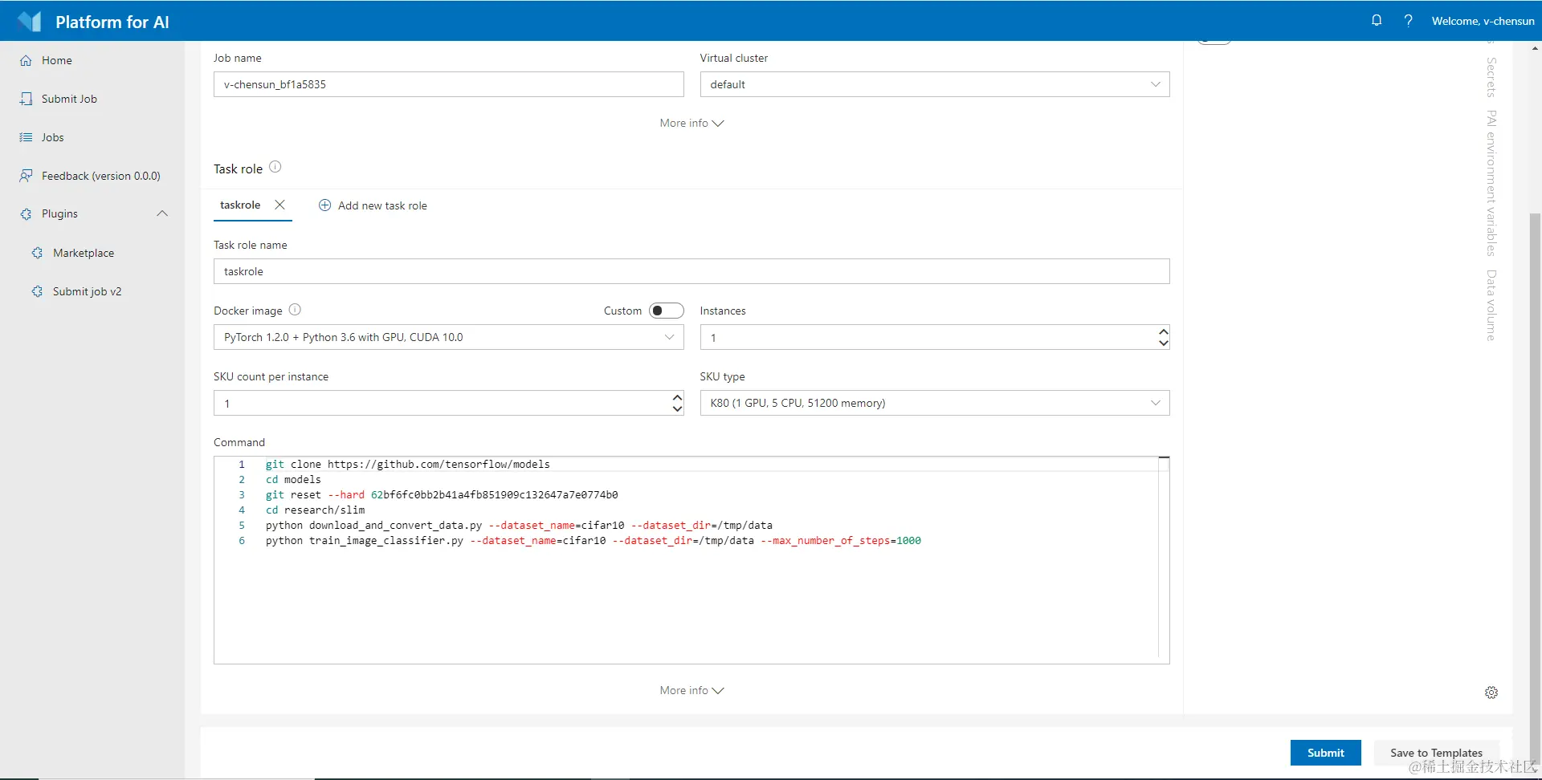The image size is (1542, 780).
Task: Toggle the Custom docker image switch
Action: pos(666,311)
